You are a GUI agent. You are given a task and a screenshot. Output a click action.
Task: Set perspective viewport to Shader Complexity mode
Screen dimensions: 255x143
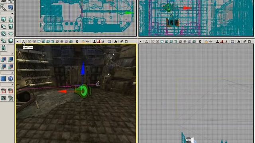click(x=67, y=42)
